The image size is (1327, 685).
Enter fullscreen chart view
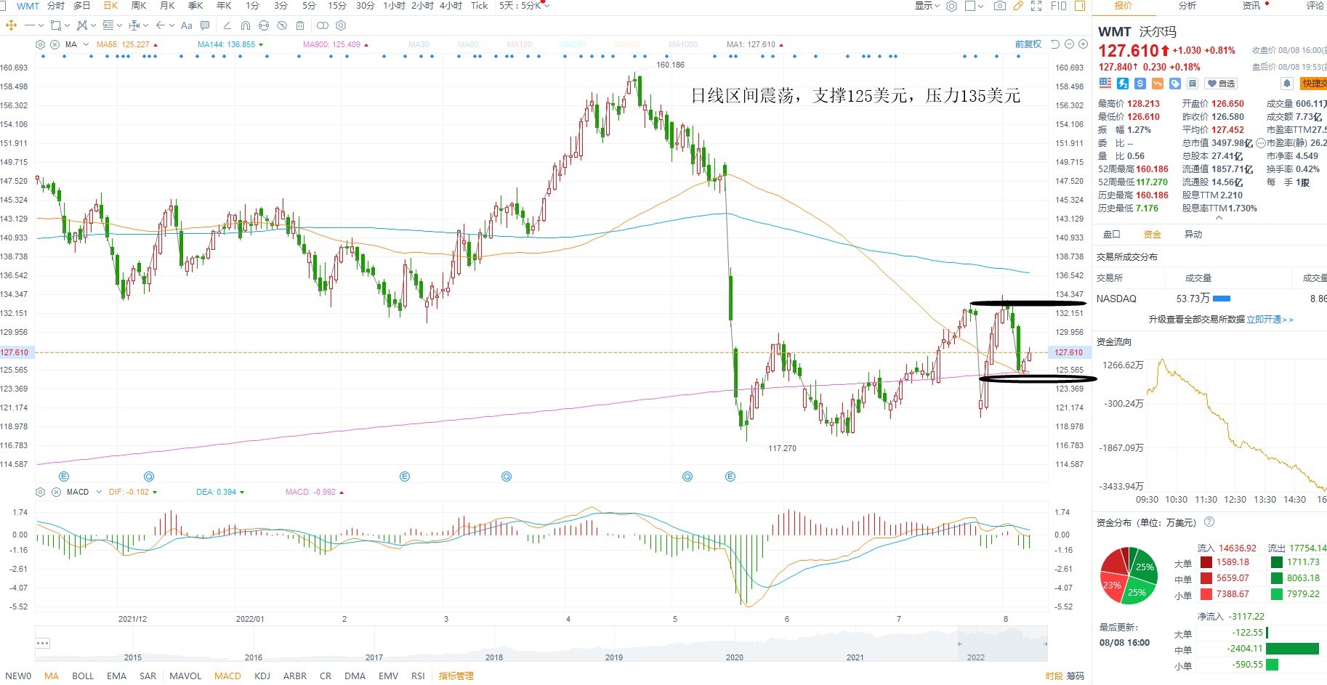[1036, 6]
